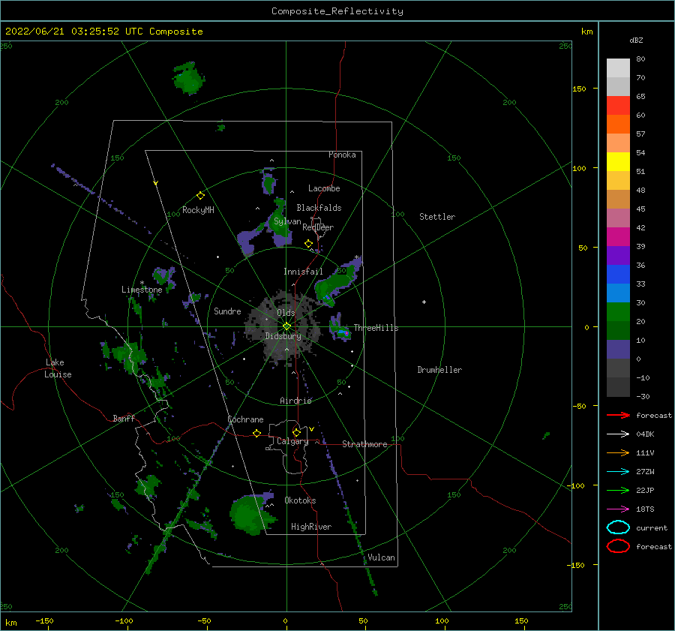Click the Limestone label
Image resolution: width=675 pixels, height=631 pixels.
coord(142,290)
